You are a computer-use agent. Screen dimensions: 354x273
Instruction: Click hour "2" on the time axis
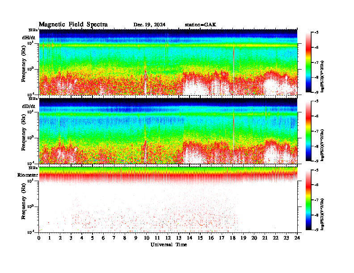coord(60,238)
